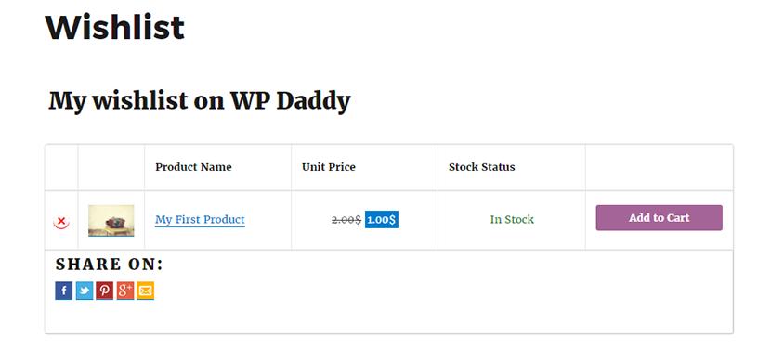The height and width of the screenshot is (349, 771).
Task: Click the crossed-out 2.00$ price
Action: tap(346, 220)
